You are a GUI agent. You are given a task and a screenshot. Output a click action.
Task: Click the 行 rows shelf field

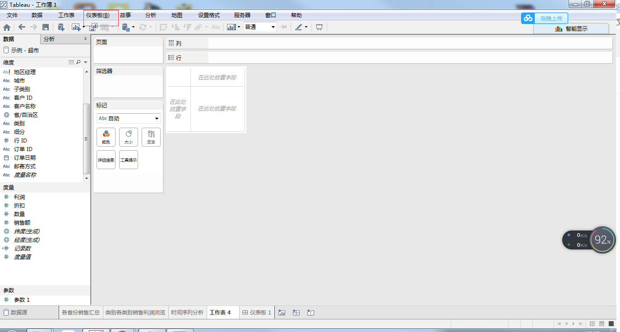tap(389, 58)
